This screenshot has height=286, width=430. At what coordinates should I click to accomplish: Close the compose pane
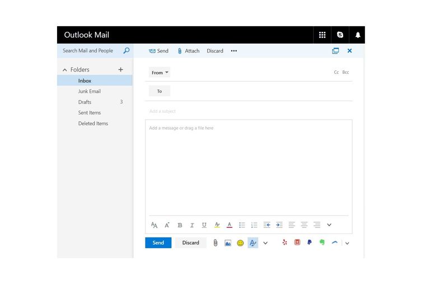349,51
